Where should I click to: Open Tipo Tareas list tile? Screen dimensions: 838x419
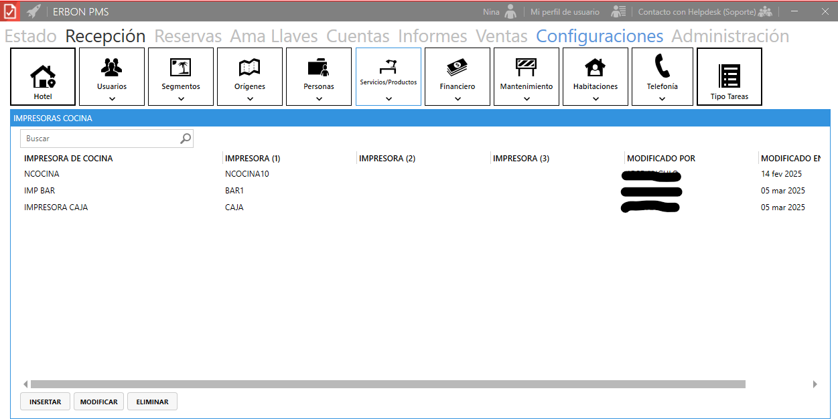(x=729, y=76)
